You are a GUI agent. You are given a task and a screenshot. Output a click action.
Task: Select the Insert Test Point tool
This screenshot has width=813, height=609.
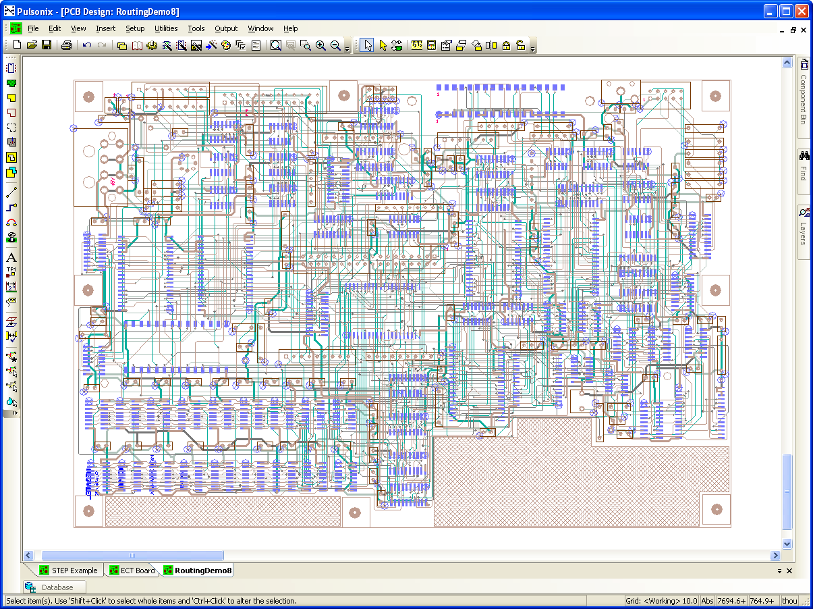tap(11, 272)
